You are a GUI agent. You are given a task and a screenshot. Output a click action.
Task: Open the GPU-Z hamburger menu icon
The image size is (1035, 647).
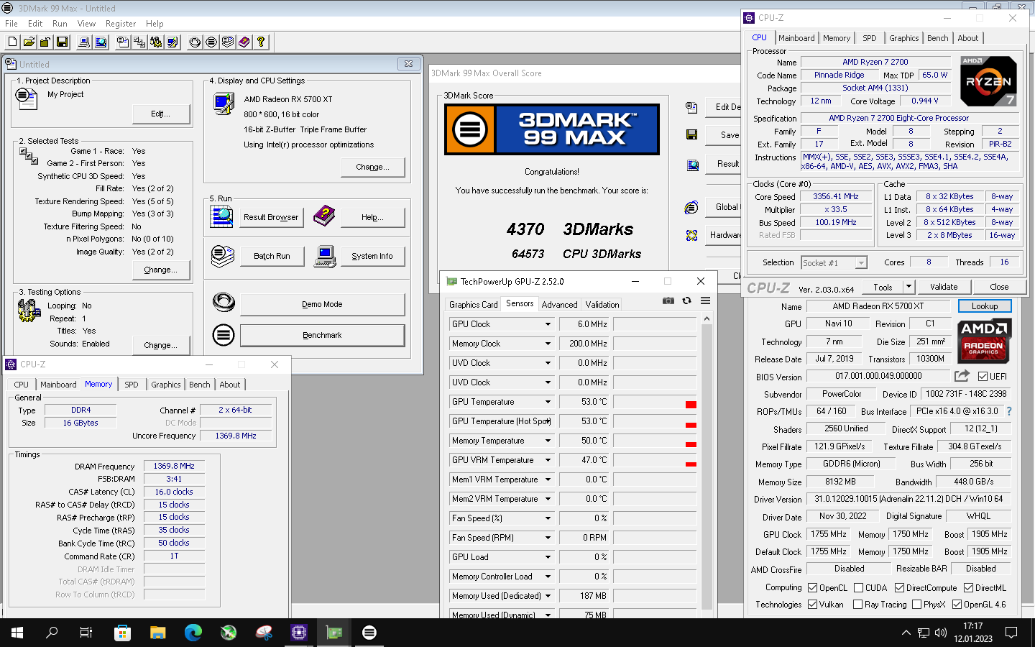coord(705,300)
